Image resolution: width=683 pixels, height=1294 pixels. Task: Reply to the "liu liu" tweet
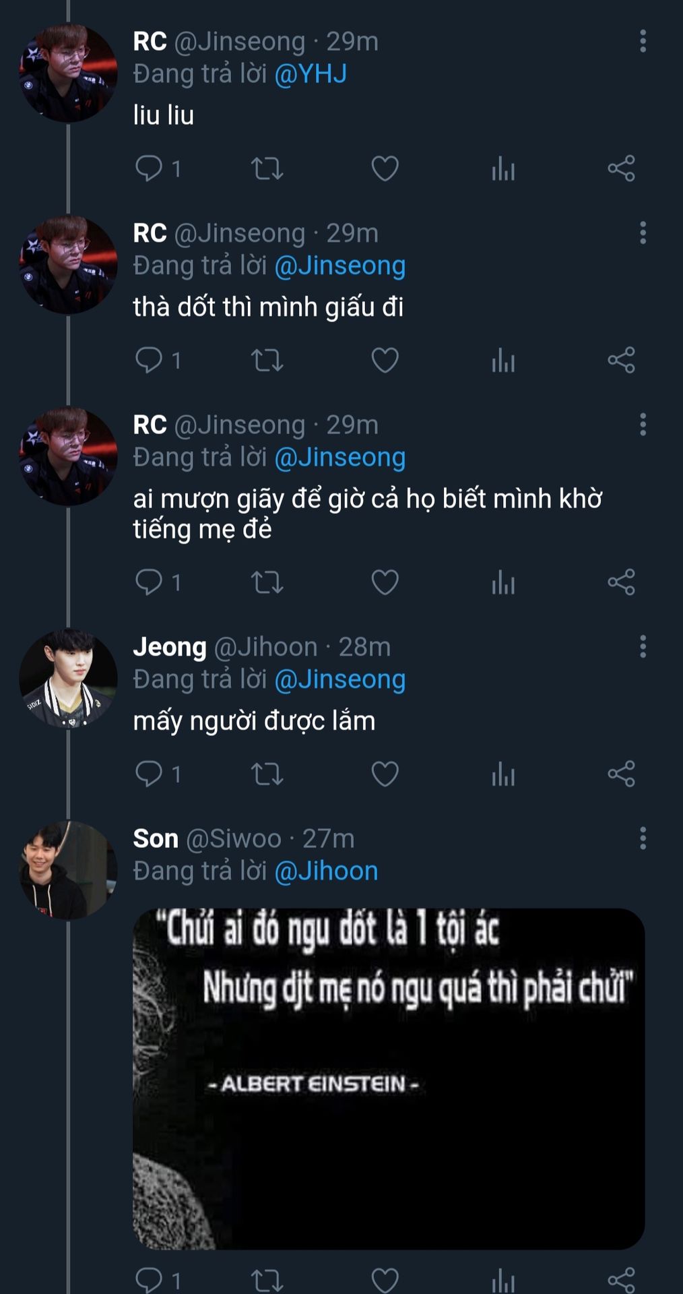pos(148,168)
